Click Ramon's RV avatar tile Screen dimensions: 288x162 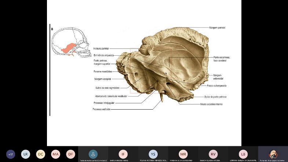coord(213,154)
